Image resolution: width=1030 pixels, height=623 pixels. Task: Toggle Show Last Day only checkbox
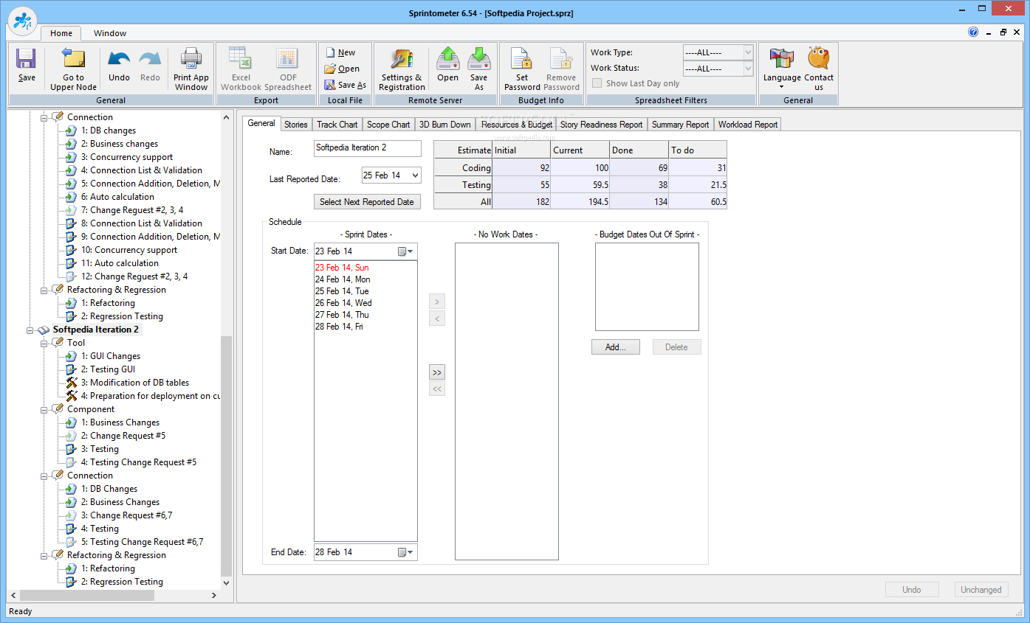coord(597,83)
